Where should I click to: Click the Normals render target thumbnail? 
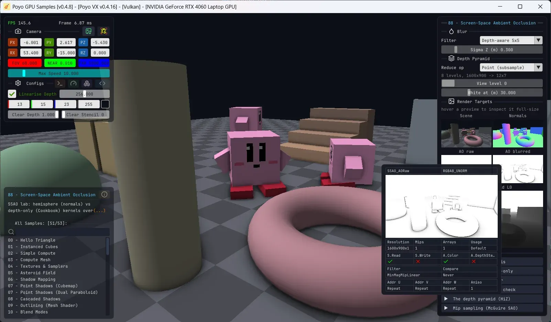pyautogui.click(x=518, y=133)
